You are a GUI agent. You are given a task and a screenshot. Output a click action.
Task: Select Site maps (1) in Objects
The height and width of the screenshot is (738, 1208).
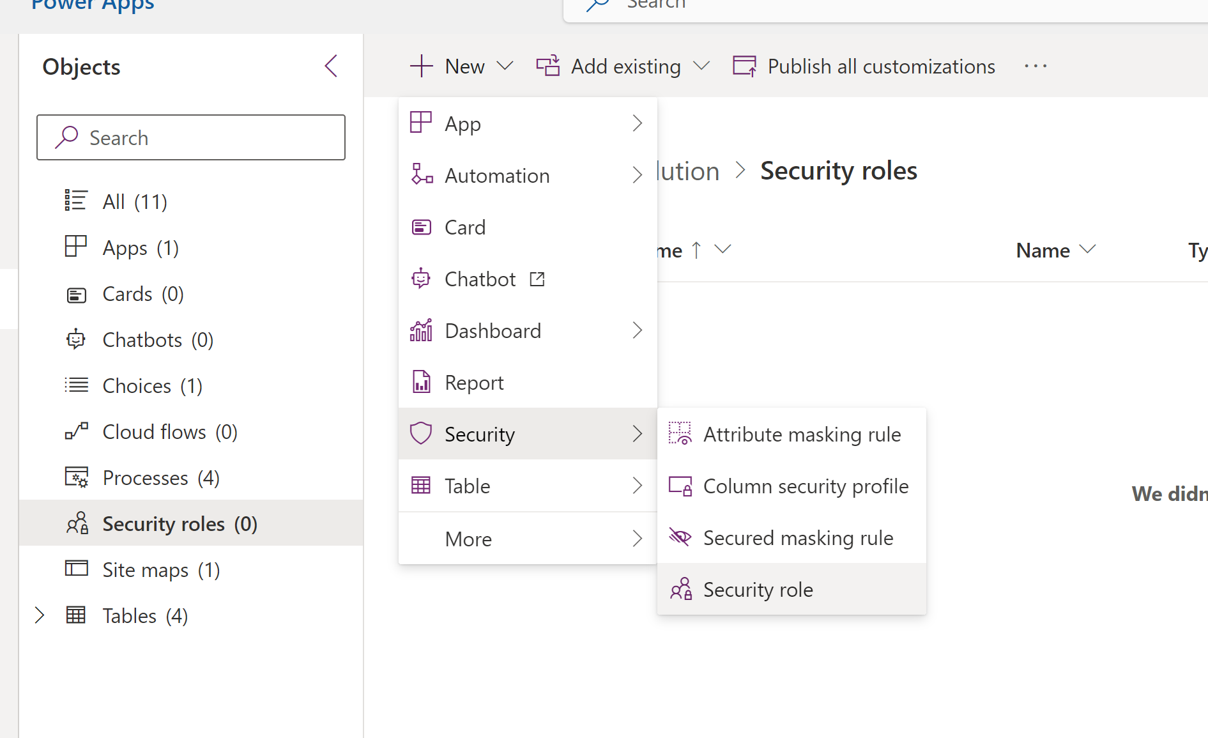pyautogui.click(x=191, y=570)
